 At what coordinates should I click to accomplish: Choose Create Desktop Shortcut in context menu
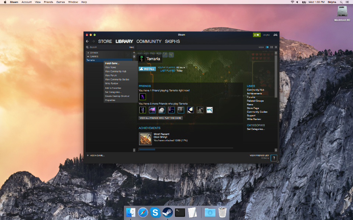[117, 96]
